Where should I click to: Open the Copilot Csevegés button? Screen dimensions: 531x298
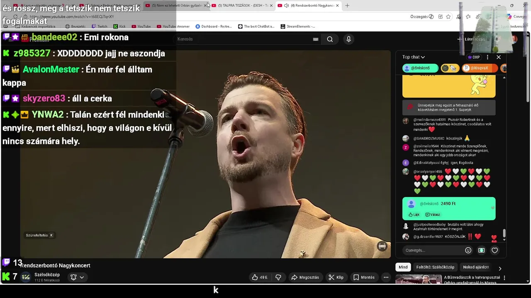516,17
